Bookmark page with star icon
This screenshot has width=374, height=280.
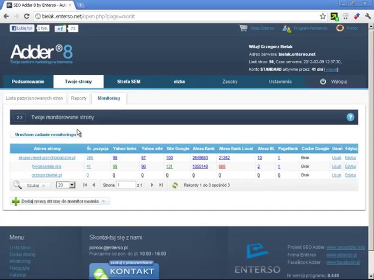(x=323, y=16)
